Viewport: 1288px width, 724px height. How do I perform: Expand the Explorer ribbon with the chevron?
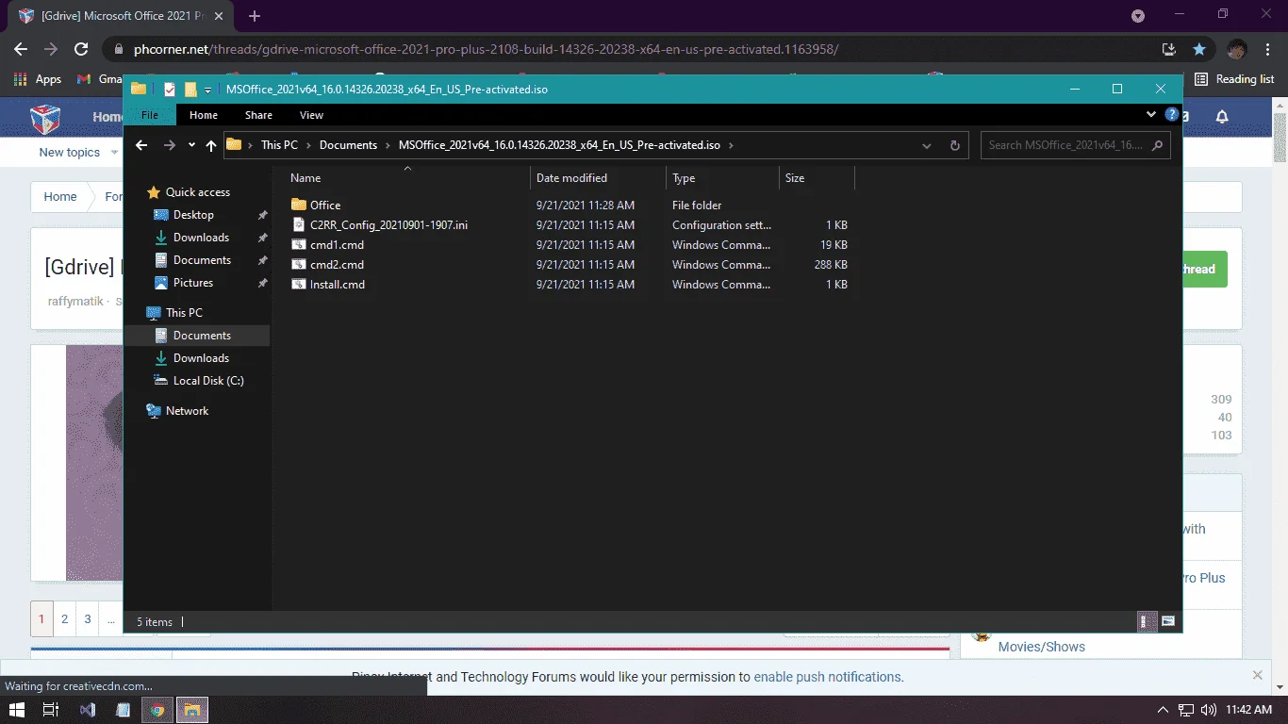point(1151,115)
